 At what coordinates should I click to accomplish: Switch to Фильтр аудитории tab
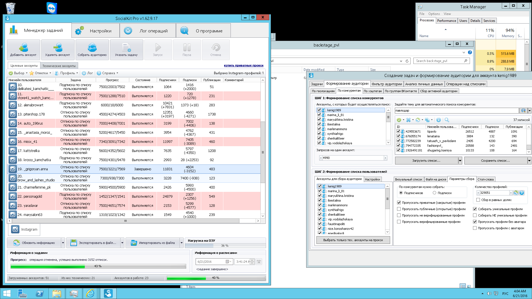coord(387,84)
